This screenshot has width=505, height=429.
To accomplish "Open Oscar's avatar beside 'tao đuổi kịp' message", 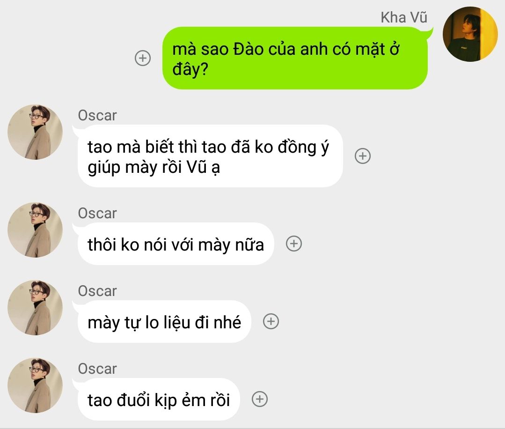I will [x=35, y=385].
